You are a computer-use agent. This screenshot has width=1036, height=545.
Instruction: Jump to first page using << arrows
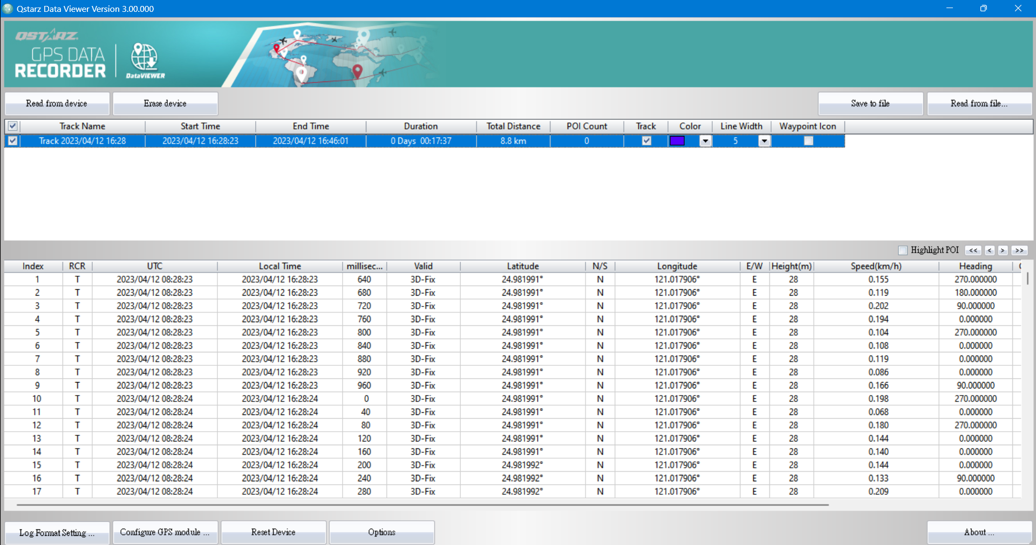pos(973,250)
